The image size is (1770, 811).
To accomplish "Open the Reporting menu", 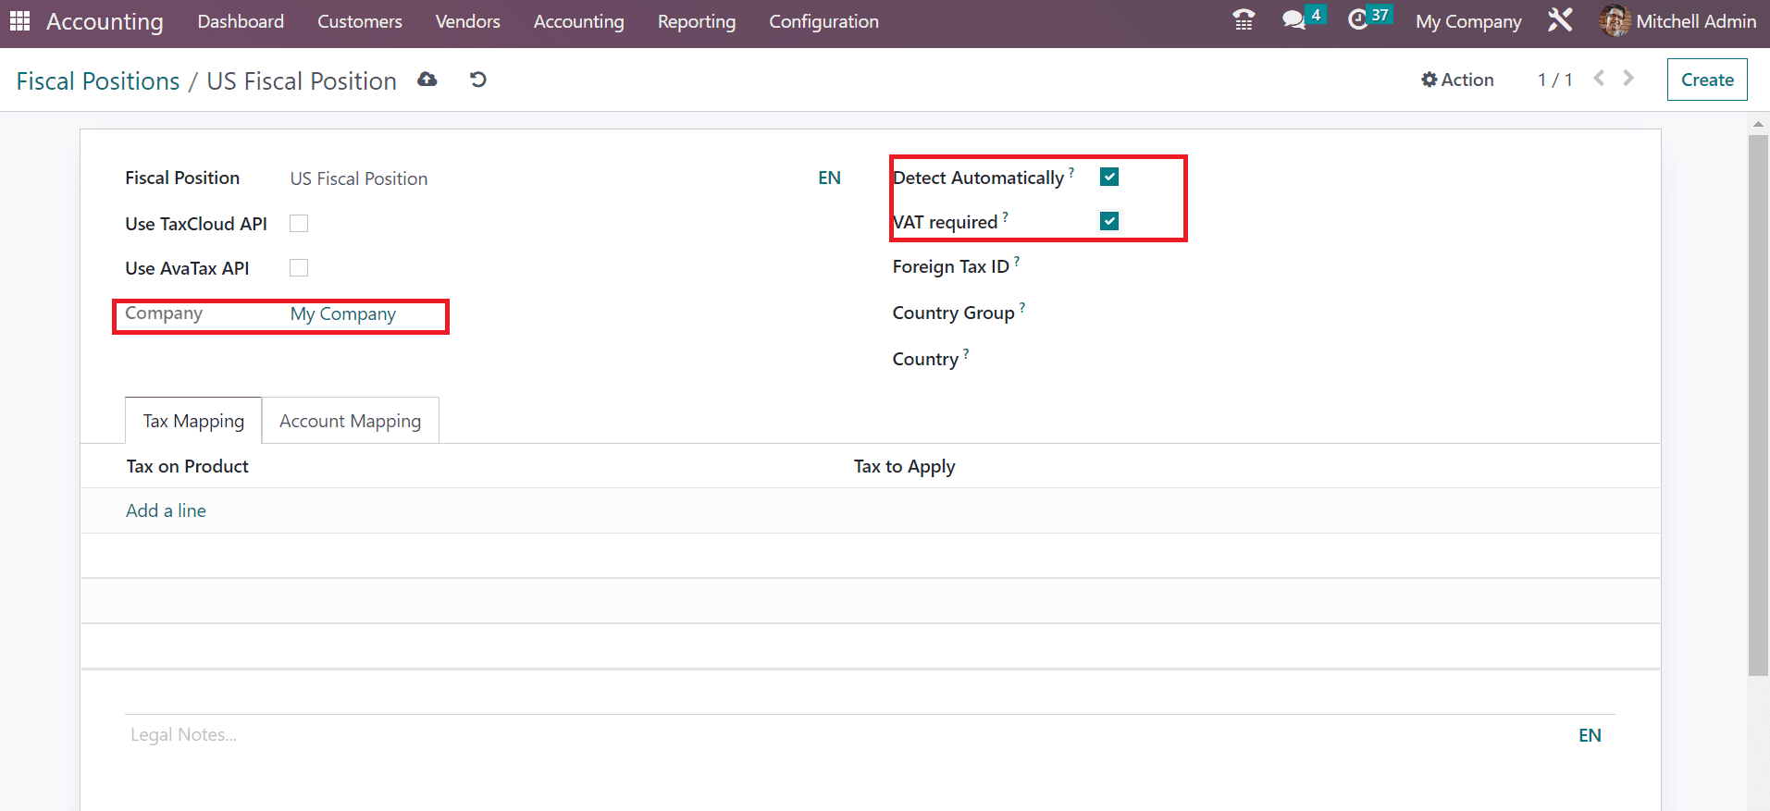I will (697, 21).
